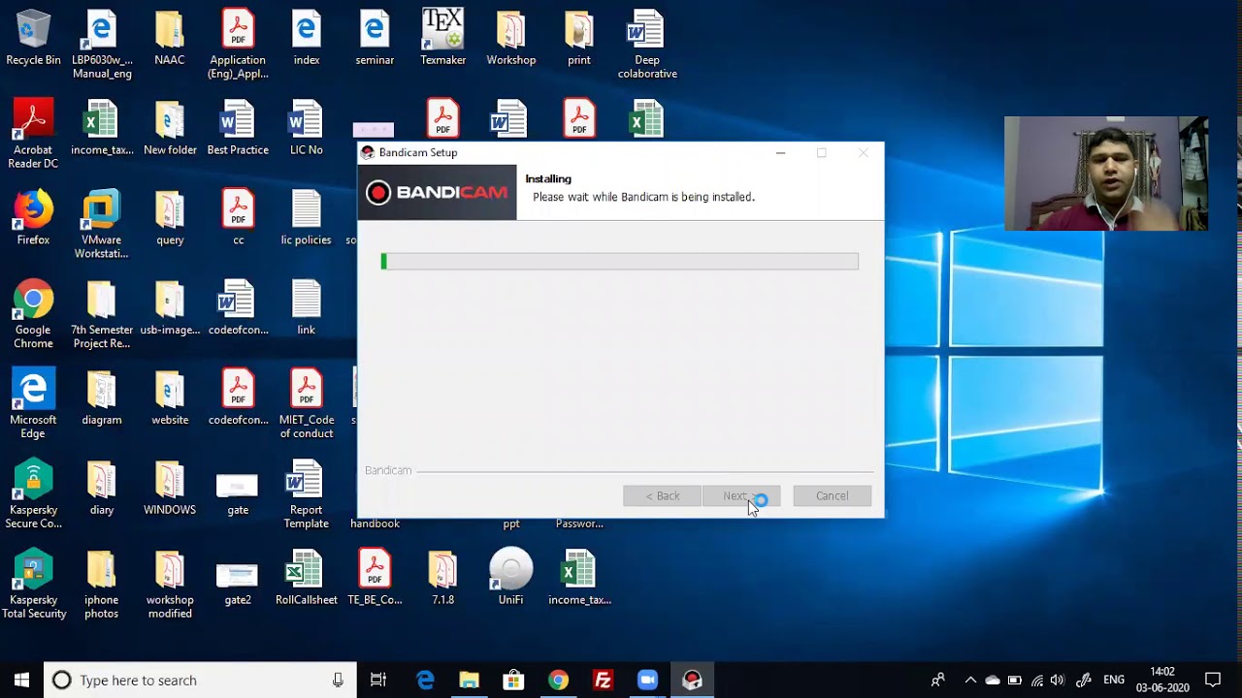1242x698 pixels.
Task: Select the NAAC folder on desktop
Action: [x=170, y=39]
